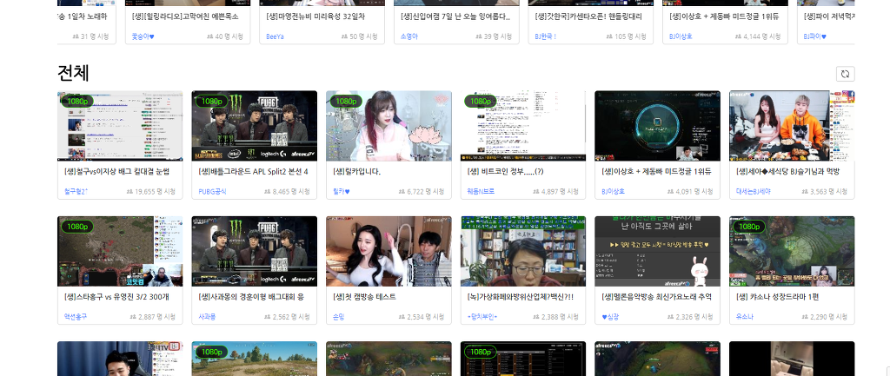The image size is (890, 376).
Task: Open streamer channel 릴카♥
Action: (341, 192)
